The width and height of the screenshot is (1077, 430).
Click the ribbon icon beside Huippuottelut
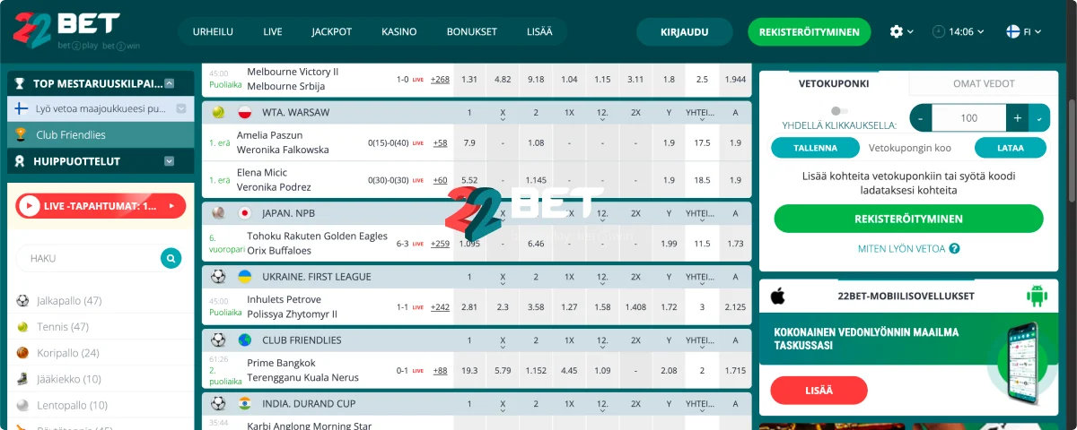[20, 161]
